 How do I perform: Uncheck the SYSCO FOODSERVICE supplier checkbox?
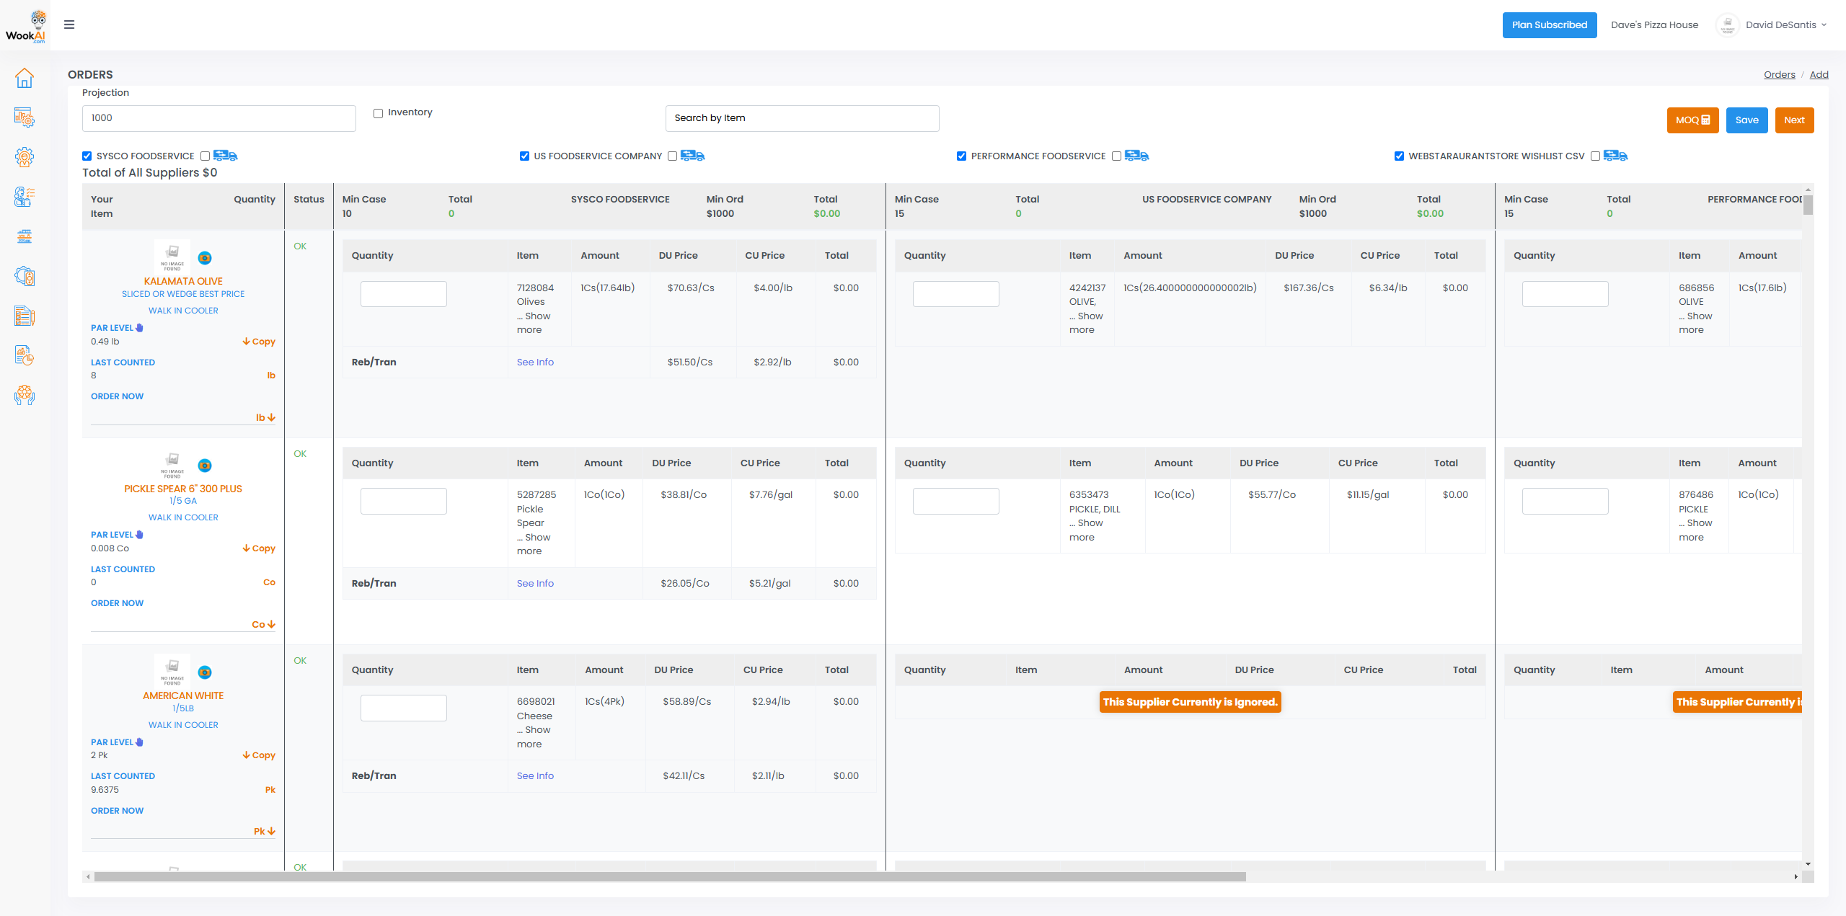(87, 156)
